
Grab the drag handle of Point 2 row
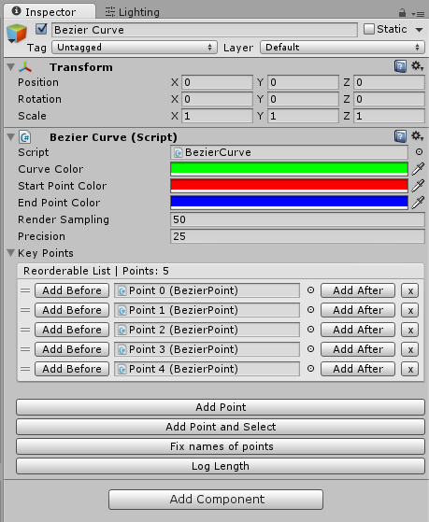(25, 330)
